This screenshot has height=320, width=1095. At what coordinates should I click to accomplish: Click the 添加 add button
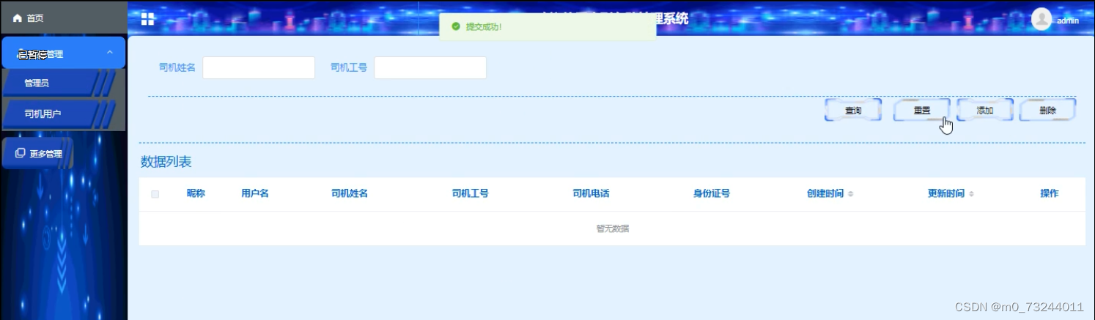(985, 111)
